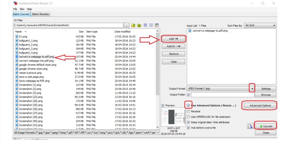This screenshot has height=143, width=289.
Task: Click the preview thumbnail image
Action: 173,117
